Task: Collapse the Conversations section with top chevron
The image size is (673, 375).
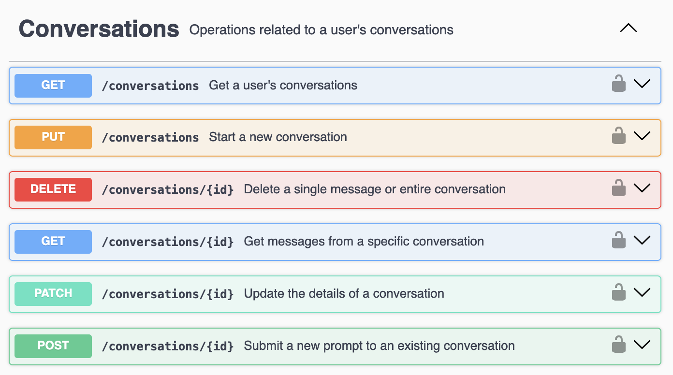Action: click(x=629, y=29)
